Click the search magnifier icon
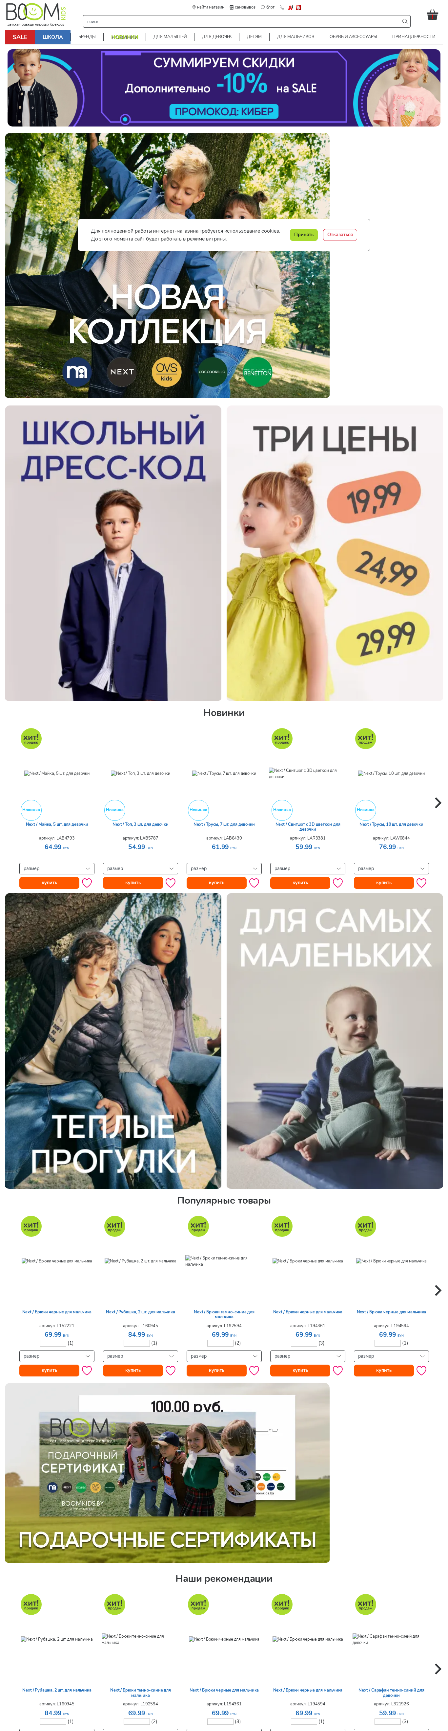 coord(404,21)
